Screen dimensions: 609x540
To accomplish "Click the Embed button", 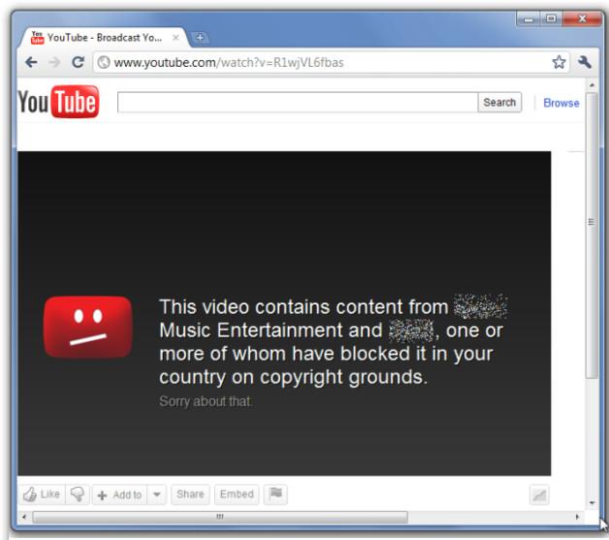I will coord(236,494).
